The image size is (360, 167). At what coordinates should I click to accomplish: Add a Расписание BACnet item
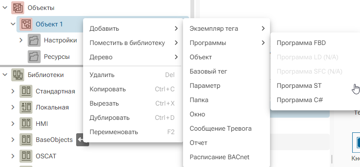pos(226,157)
